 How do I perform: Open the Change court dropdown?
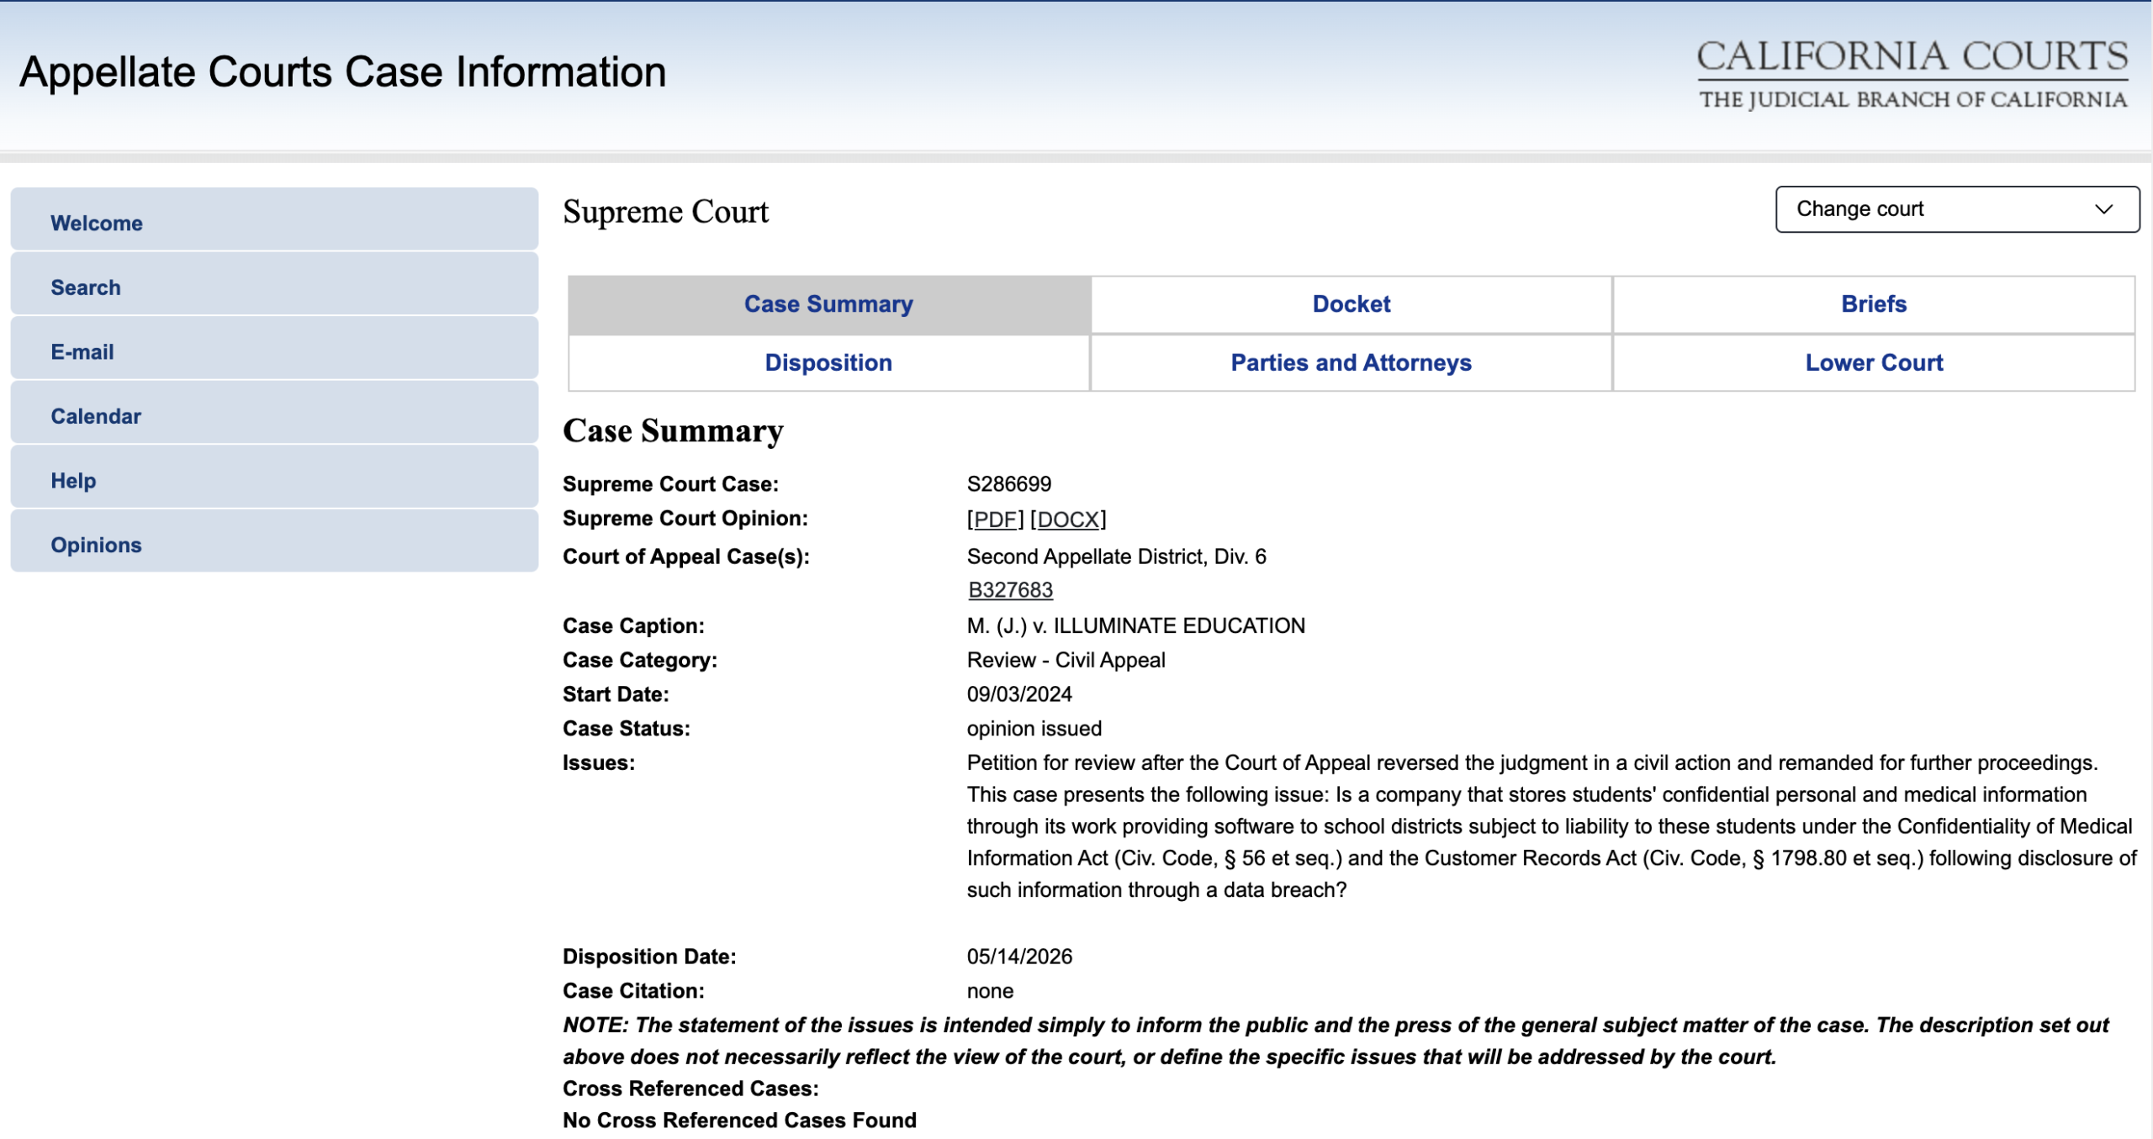pyautogui.click(x=1957, y=209)
